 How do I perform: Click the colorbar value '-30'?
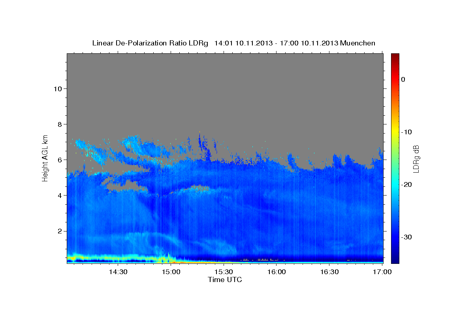(407, 237)
